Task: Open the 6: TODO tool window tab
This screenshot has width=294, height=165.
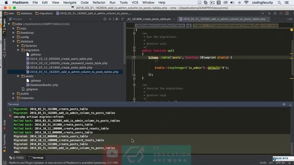Action: pyautogui.click(x=17, y=158)
